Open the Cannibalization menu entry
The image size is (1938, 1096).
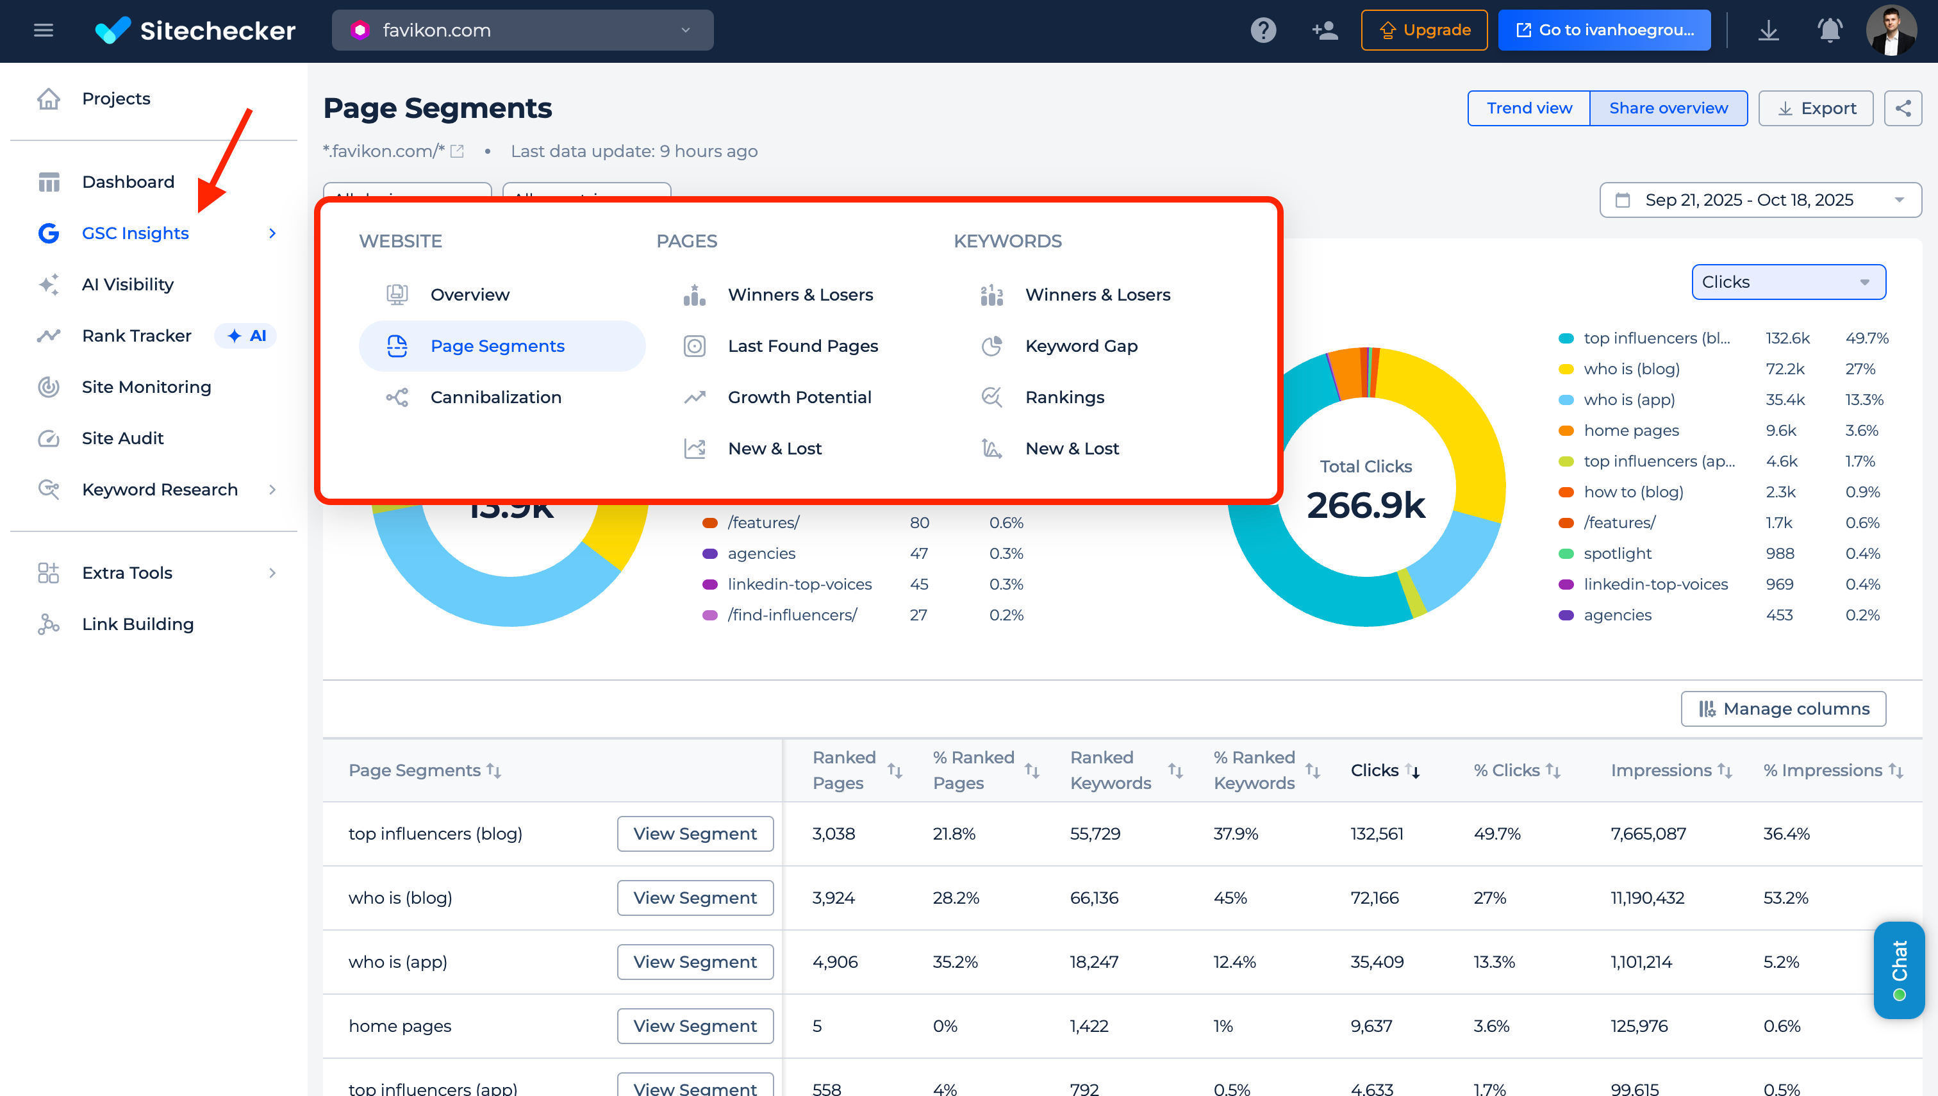point(495,397)
